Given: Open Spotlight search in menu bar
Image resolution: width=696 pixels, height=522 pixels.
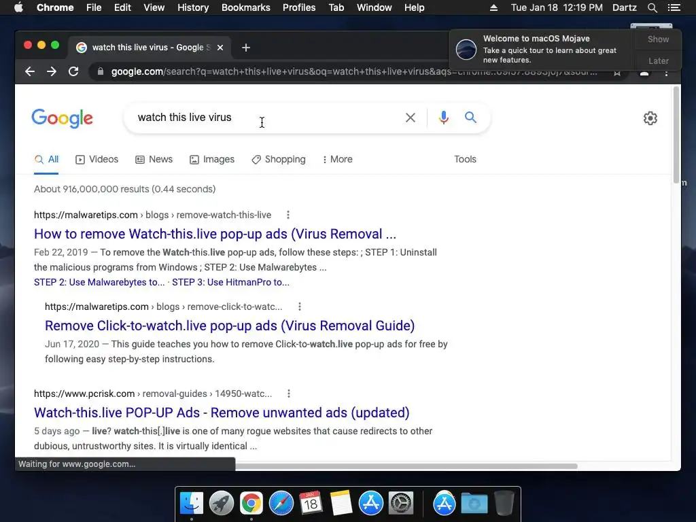Looking at the screenshot, I should [652, 7].
